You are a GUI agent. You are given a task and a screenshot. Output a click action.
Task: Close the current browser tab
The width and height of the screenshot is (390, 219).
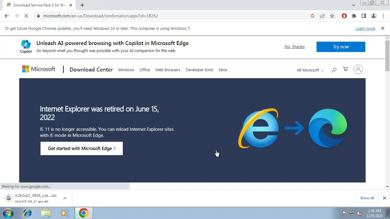pyautogui.click(x=71, y=5)
